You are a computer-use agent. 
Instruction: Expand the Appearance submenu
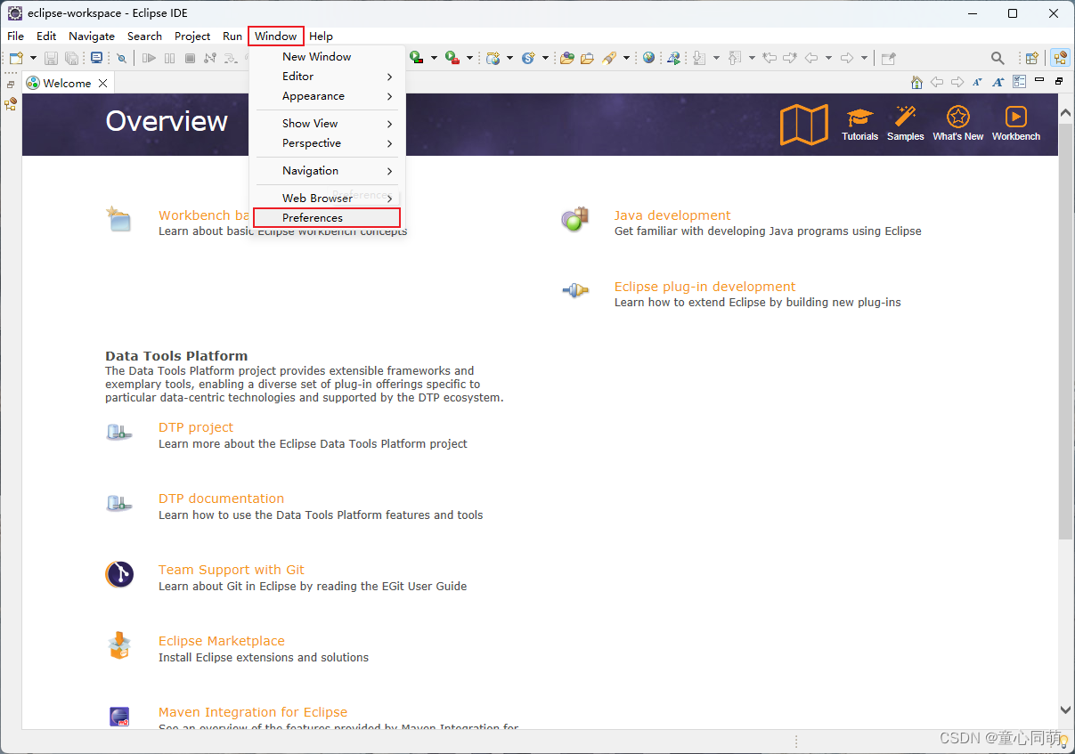[x=327, y=96]
